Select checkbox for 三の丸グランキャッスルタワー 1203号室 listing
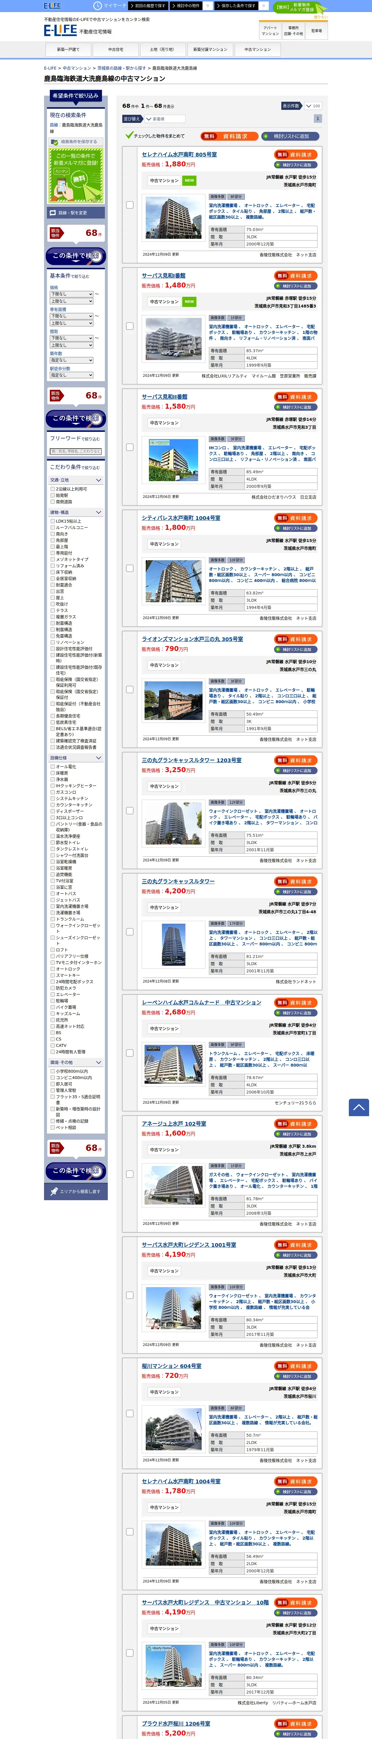372x1739 pixels. (x=130, y=811)
